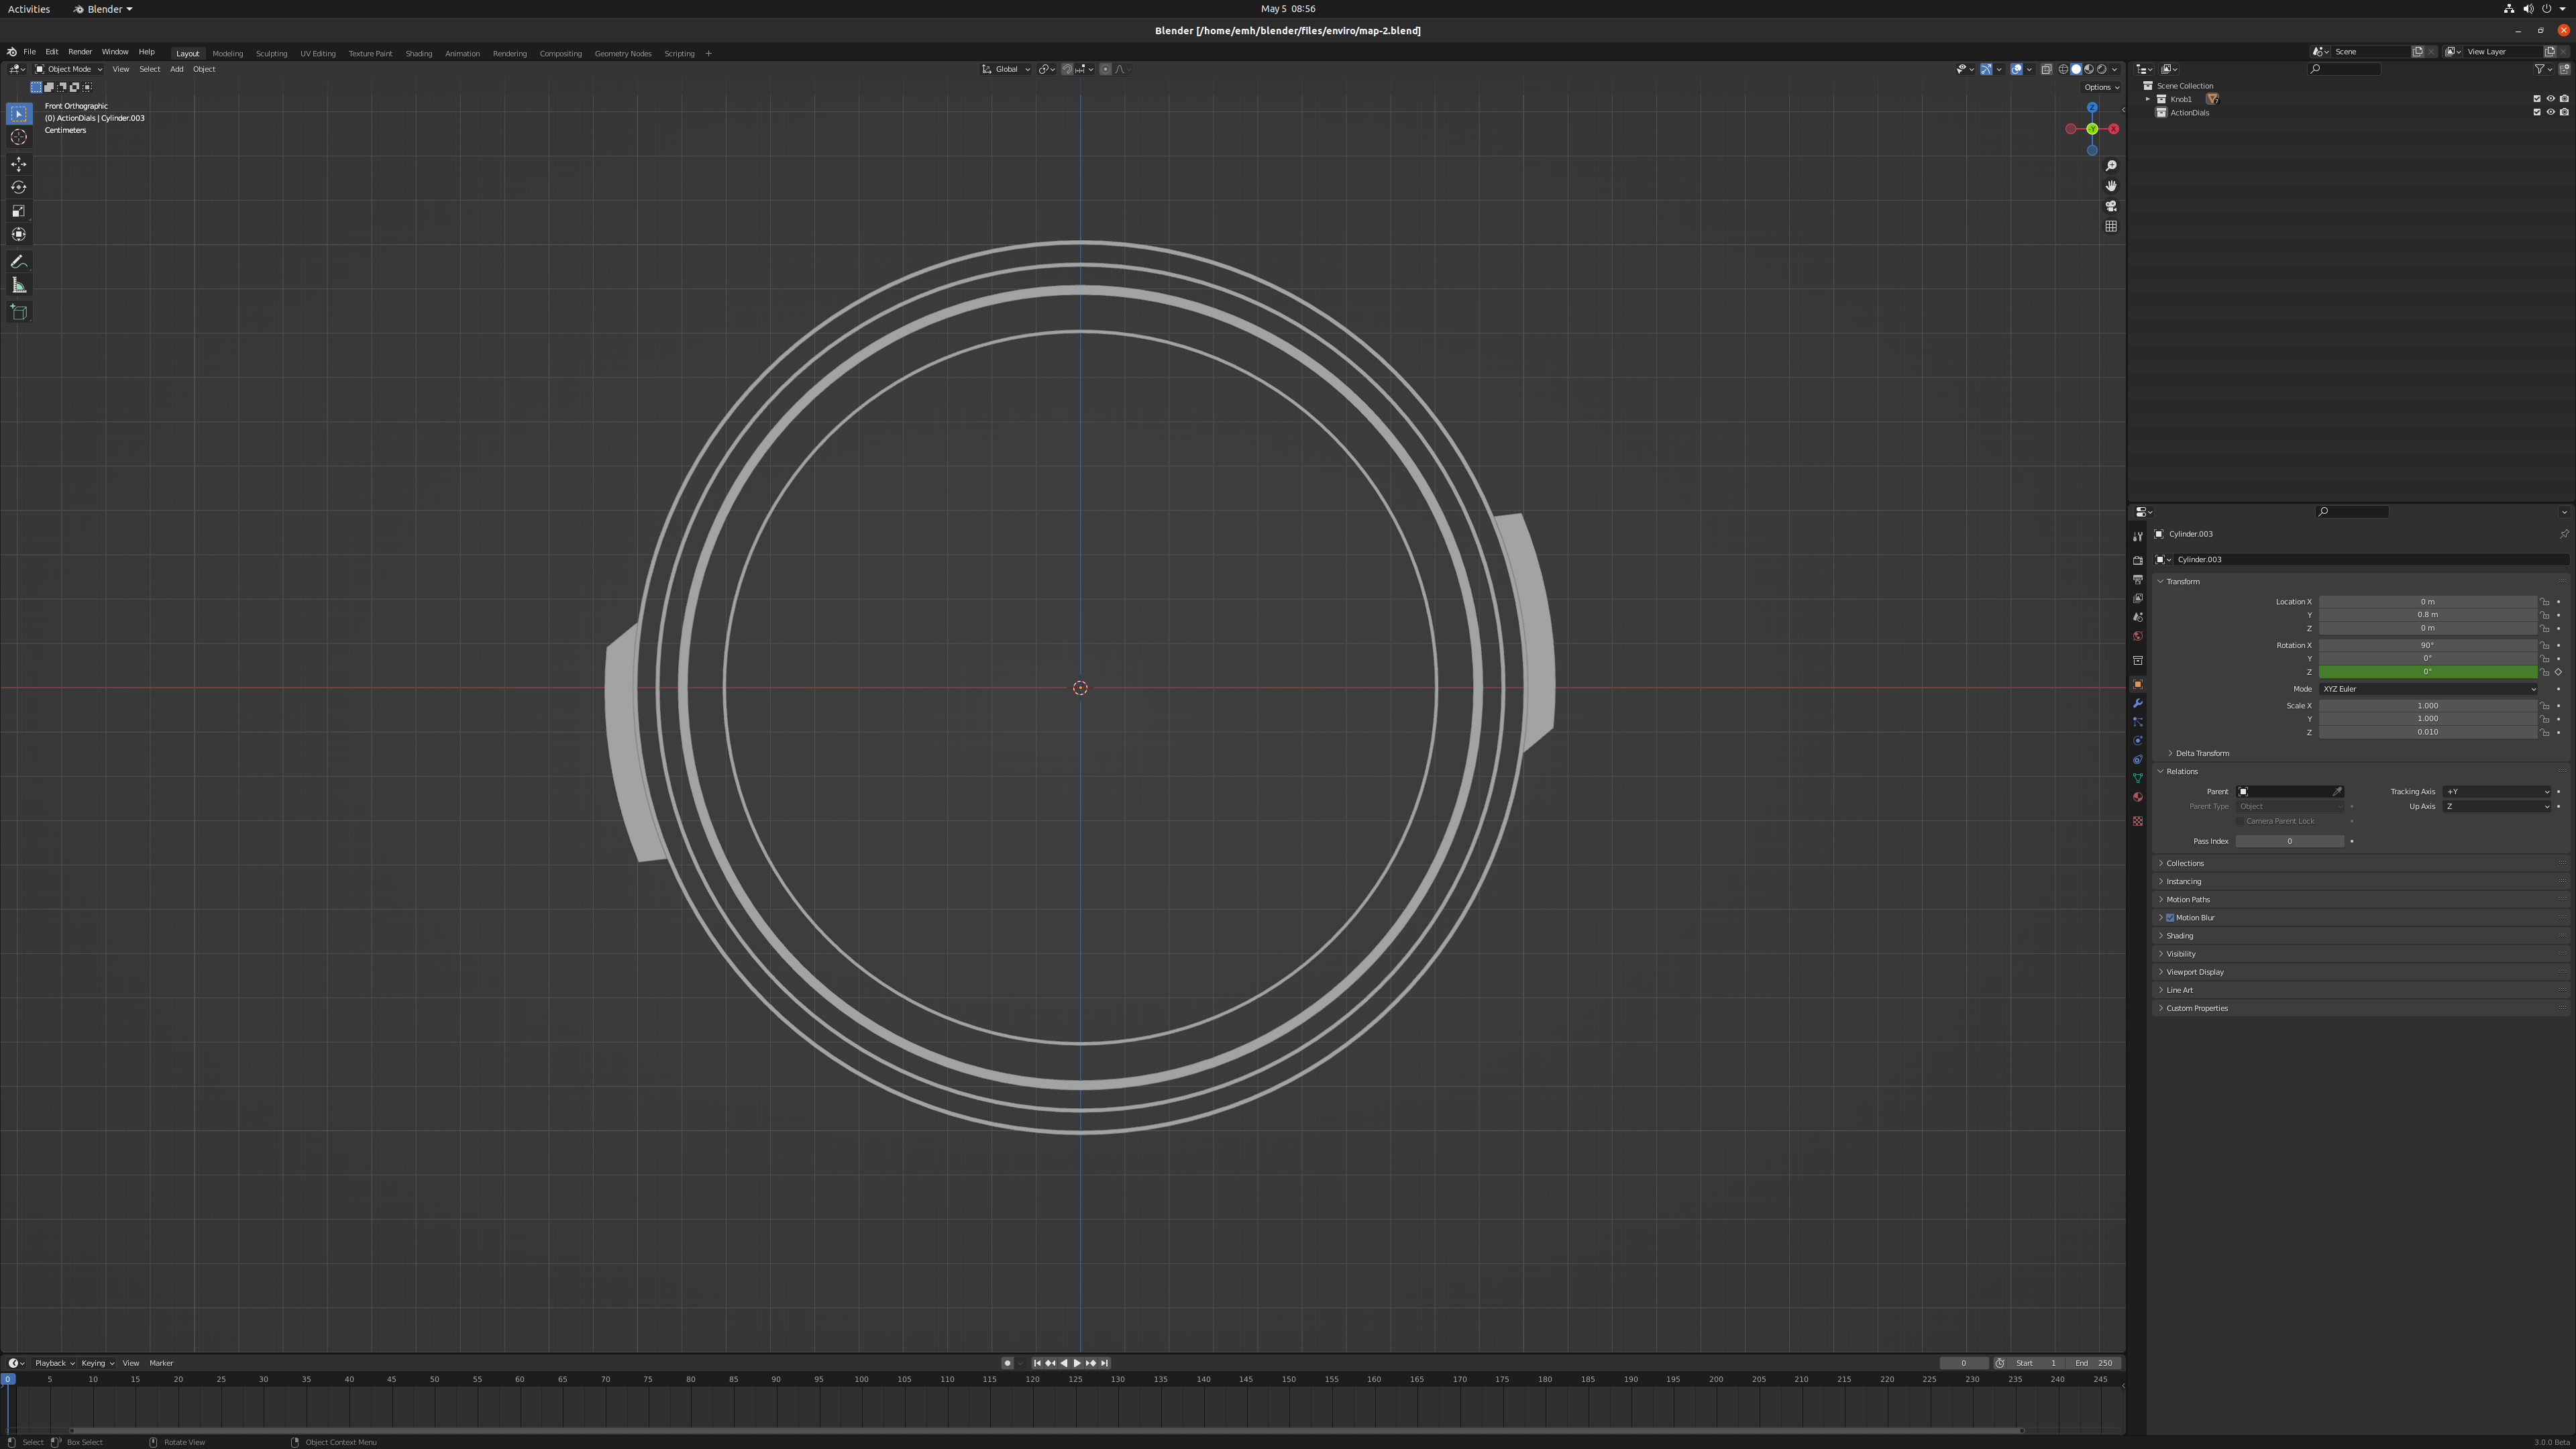
Task: Click Play animation button in timeline
Action: click(1077, 1363)
